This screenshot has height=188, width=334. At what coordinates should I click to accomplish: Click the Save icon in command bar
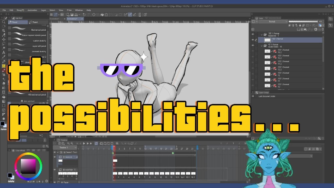point(77,15)
